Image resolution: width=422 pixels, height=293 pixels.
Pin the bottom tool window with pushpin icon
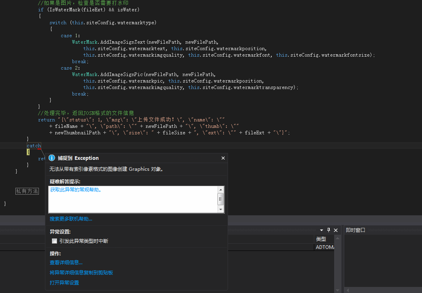click(x=328, y=230)
